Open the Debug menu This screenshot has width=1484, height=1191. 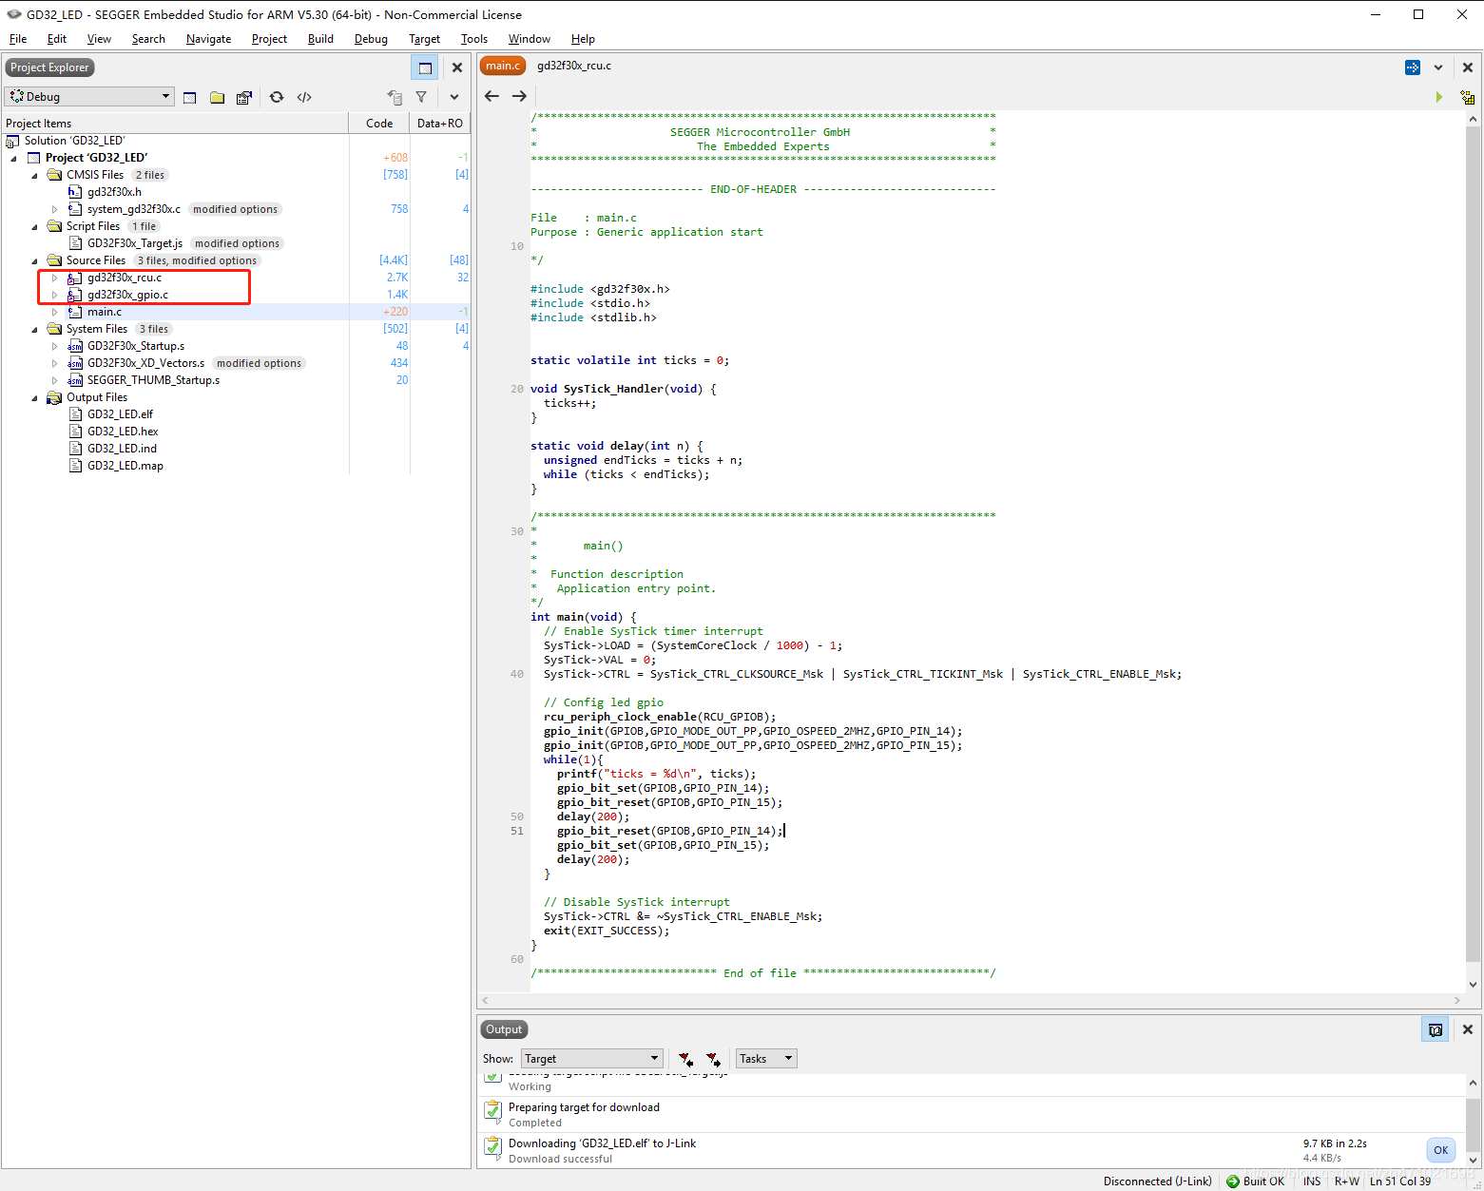(371, 39)
